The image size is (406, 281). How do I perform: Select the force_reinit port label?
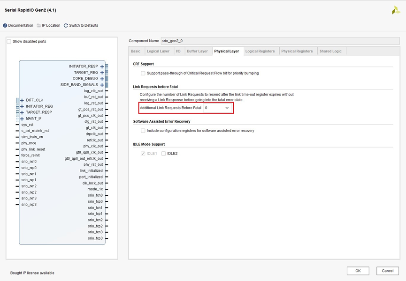tap(31, 155)
